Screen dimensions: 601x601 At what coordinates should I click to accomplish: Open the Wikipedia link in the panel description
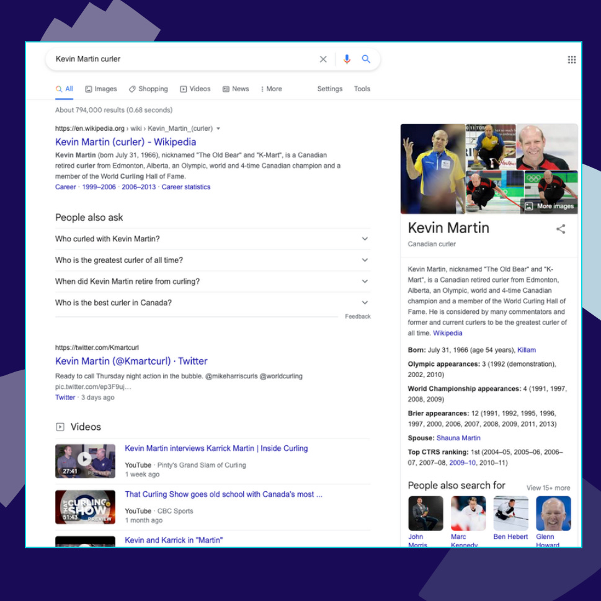point(447,333)
